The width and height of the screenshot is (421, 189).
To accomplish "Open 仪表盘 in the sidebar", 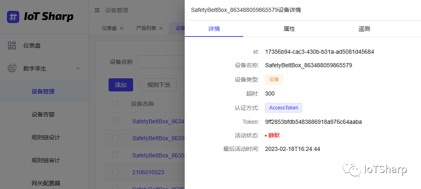I will pos(32,46).
